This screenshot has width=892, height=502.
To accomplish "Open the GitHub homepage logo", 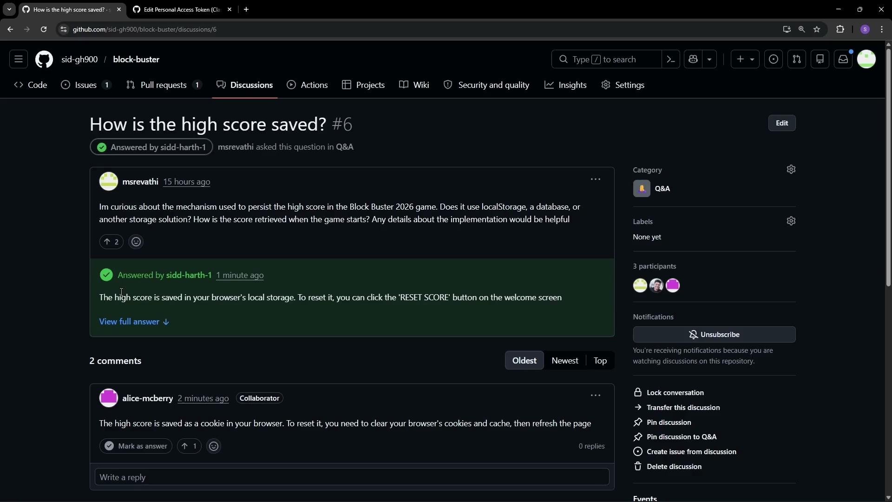I will [44, 59].
